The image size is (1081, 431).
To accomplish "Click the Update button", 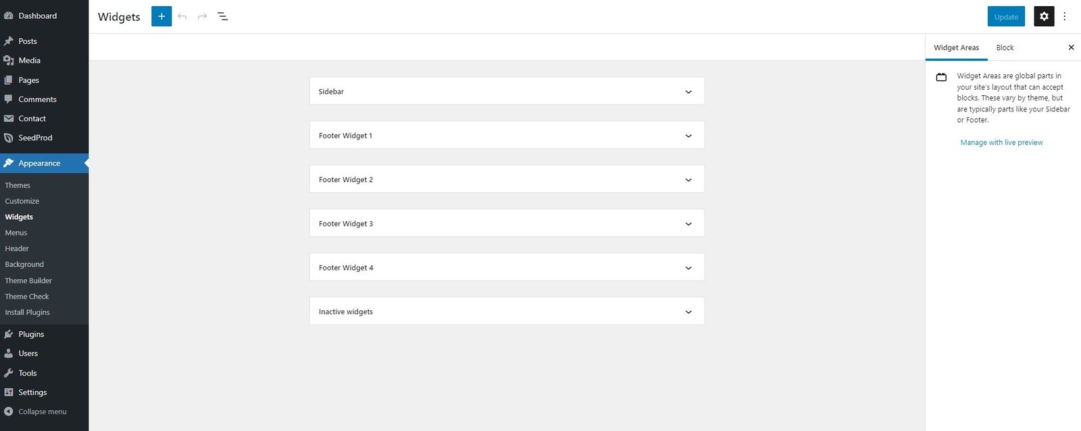I will pos(1006,16).
